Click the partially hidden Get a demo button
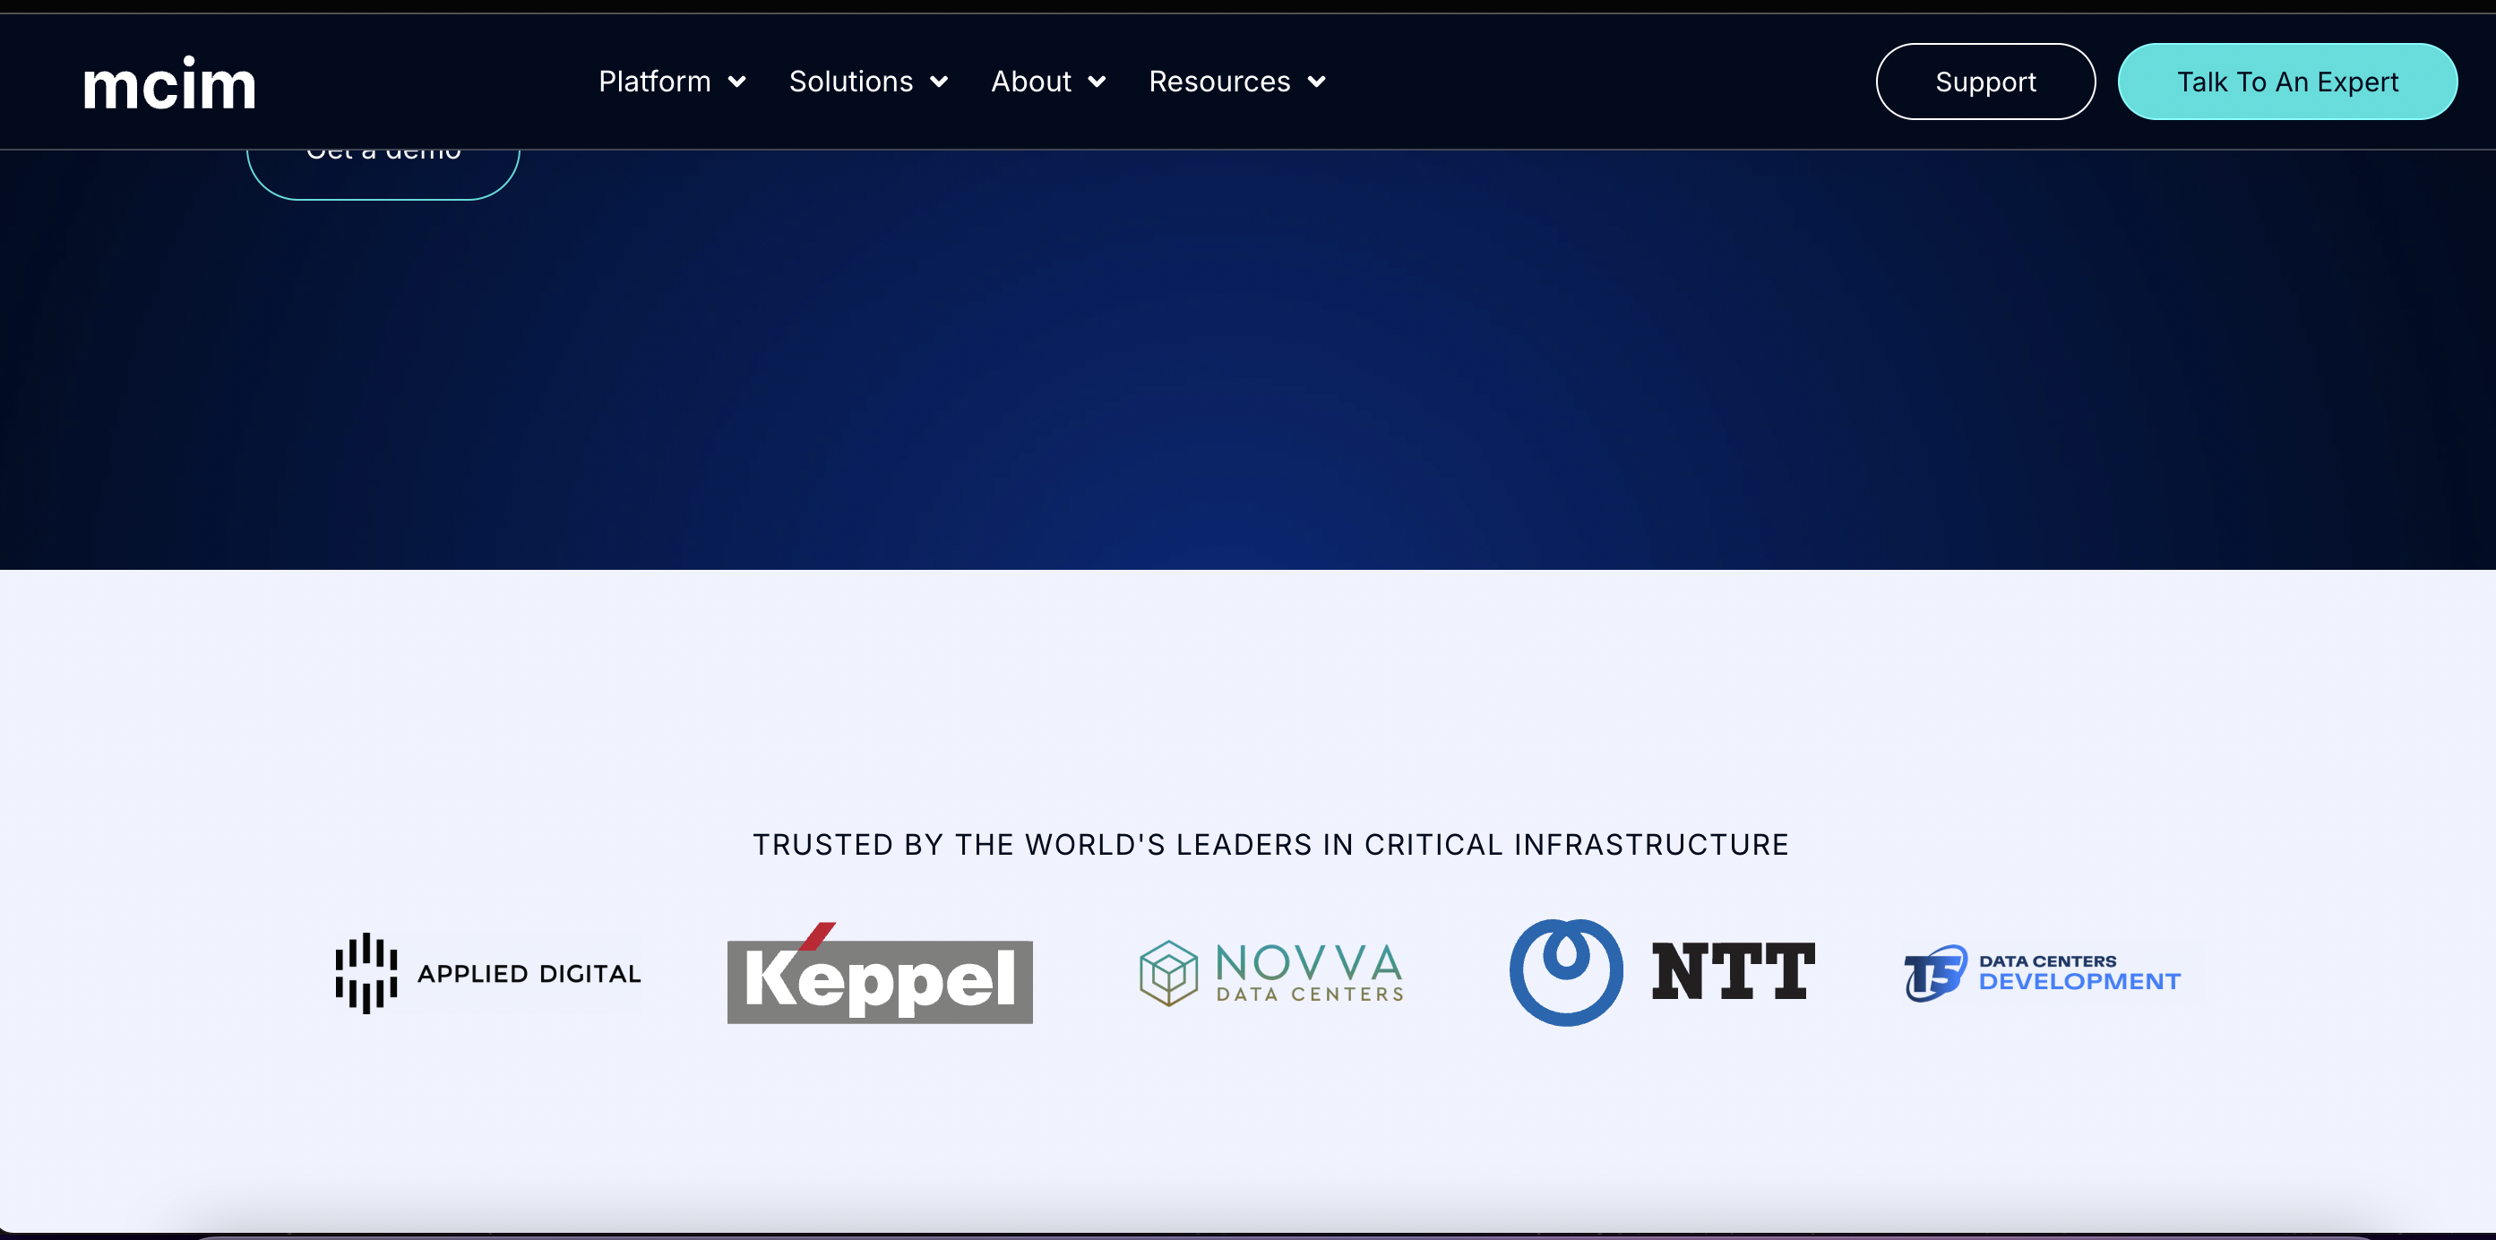 (383, 175)
